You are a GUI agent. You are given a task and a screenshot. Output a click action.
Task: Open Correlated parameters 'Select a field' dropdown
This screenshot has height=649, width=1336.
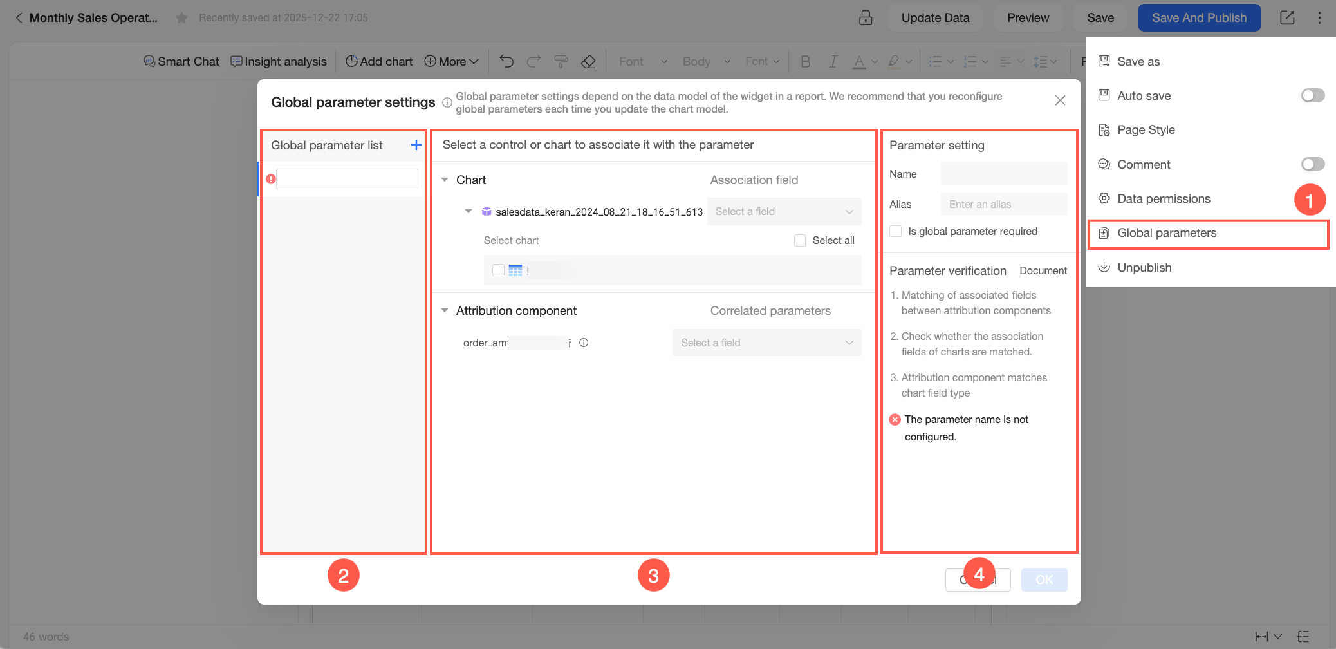click(x=766, y=343)
